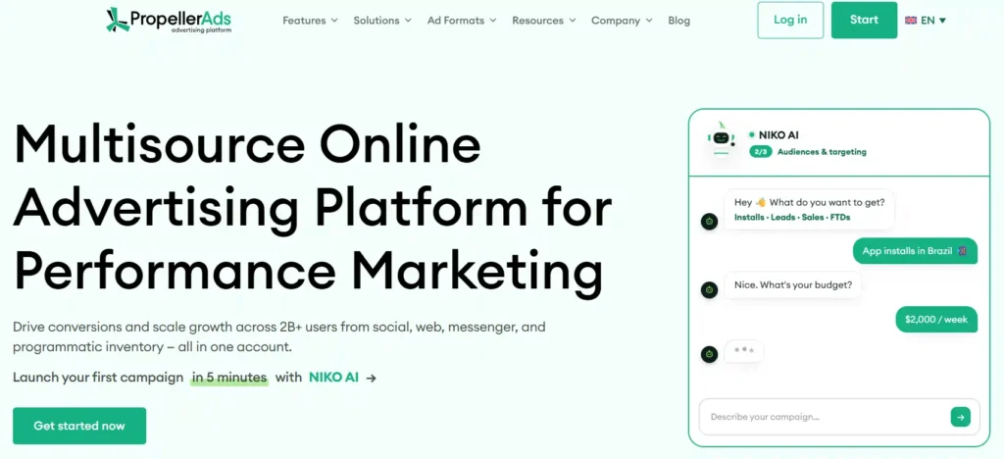1004x459 pixels.
Task: Go to the Blog page
Action: (678, 21)
